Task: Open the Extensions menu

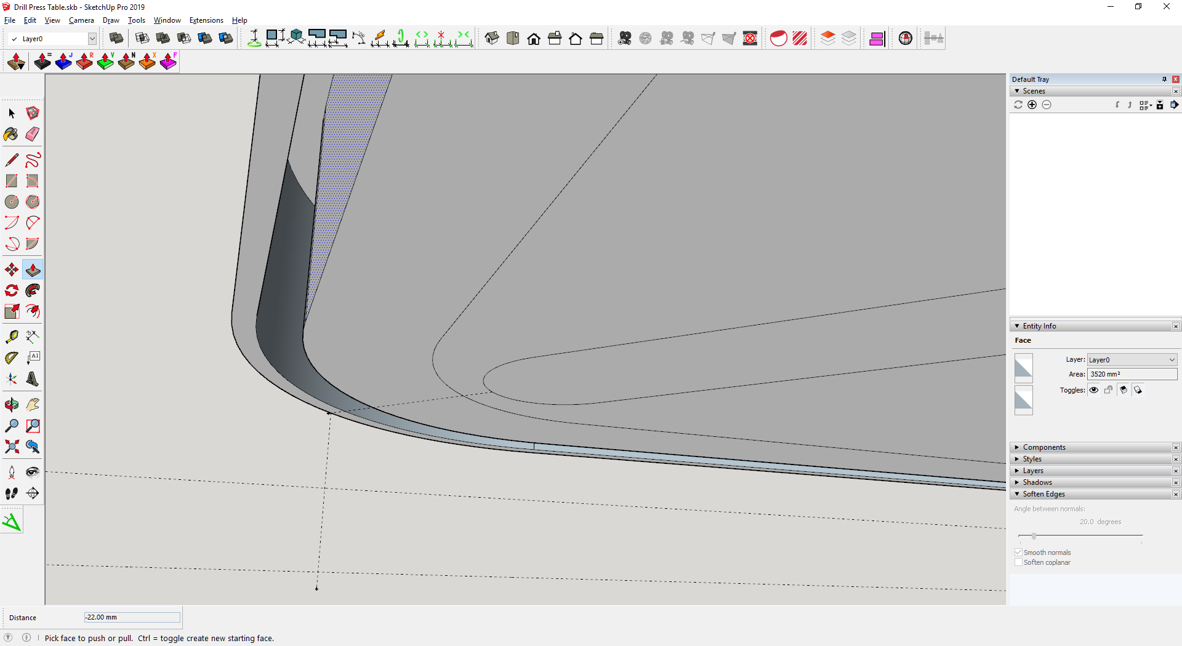Action: [206, 20]
